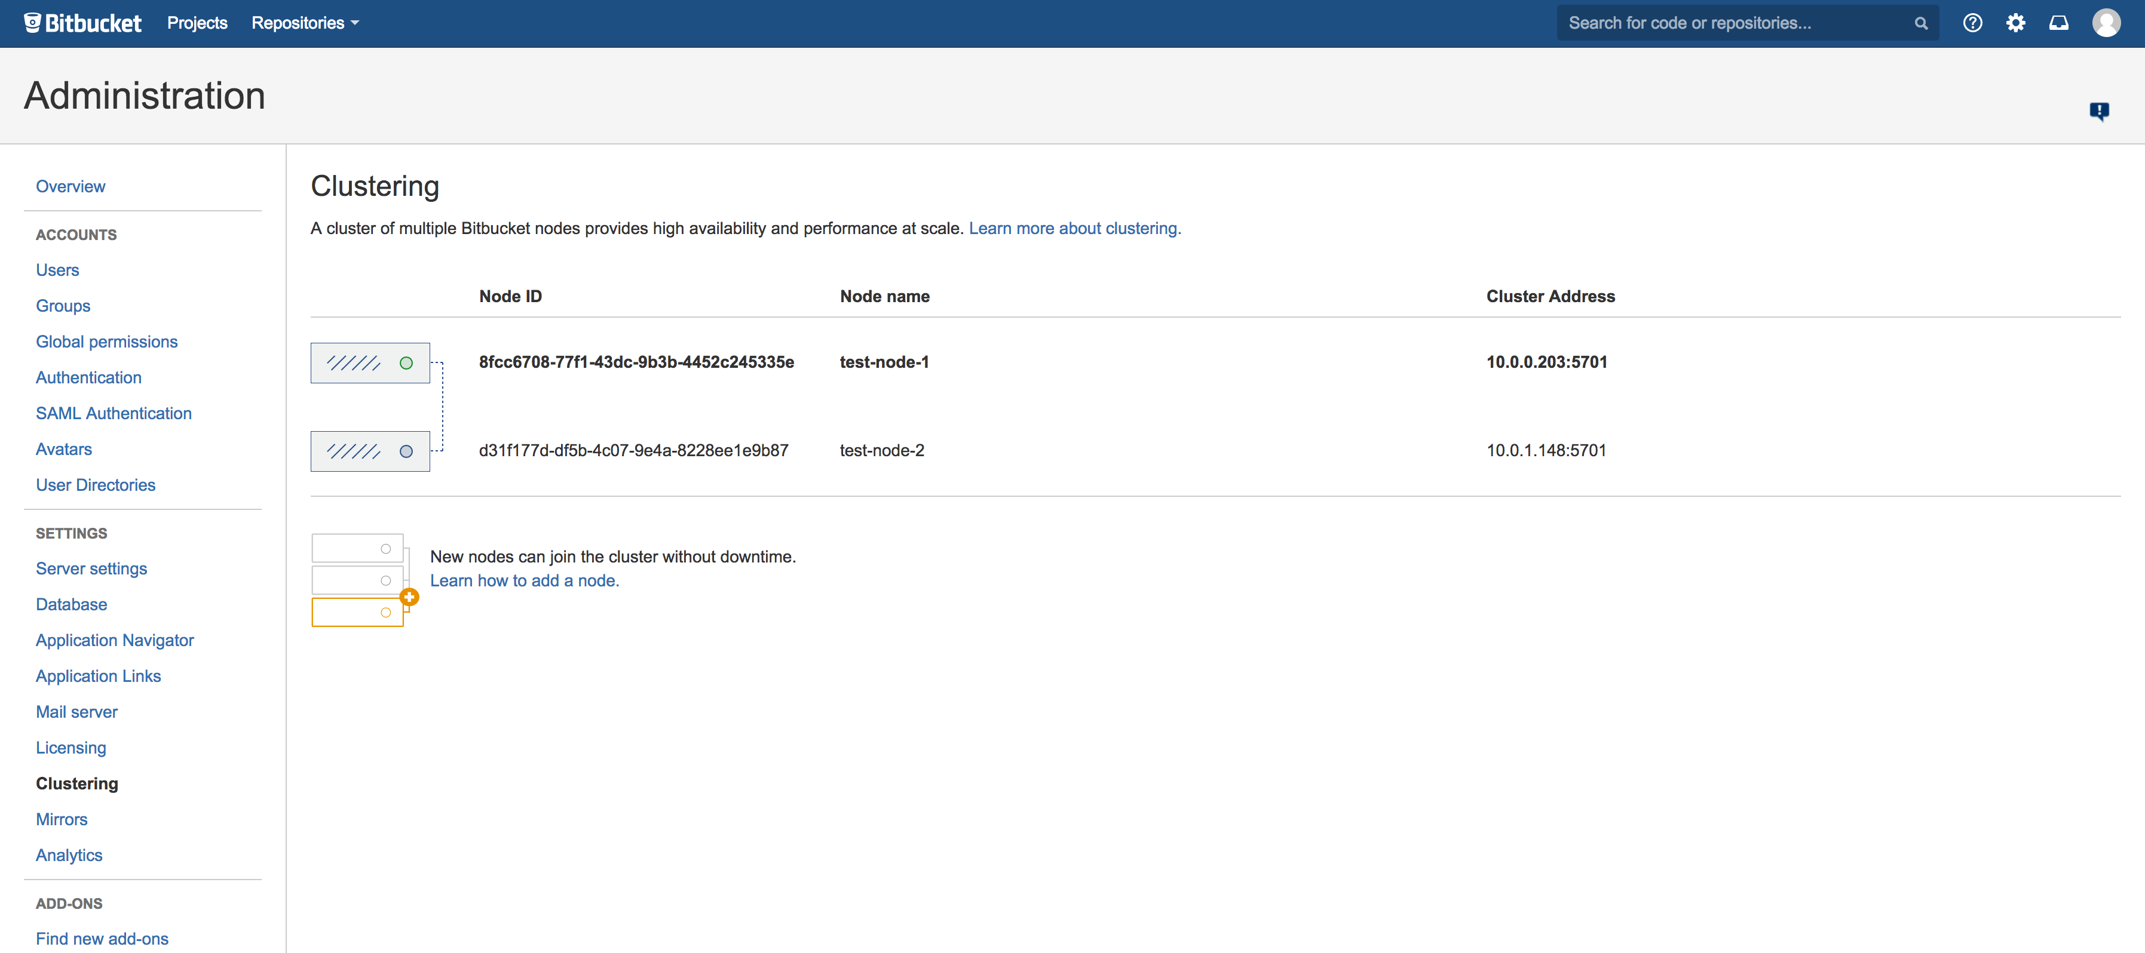This screenshot has height=953, width=2145.
Task: Follow the Learn more about clustering link
Action: (x=1074, y=228)
